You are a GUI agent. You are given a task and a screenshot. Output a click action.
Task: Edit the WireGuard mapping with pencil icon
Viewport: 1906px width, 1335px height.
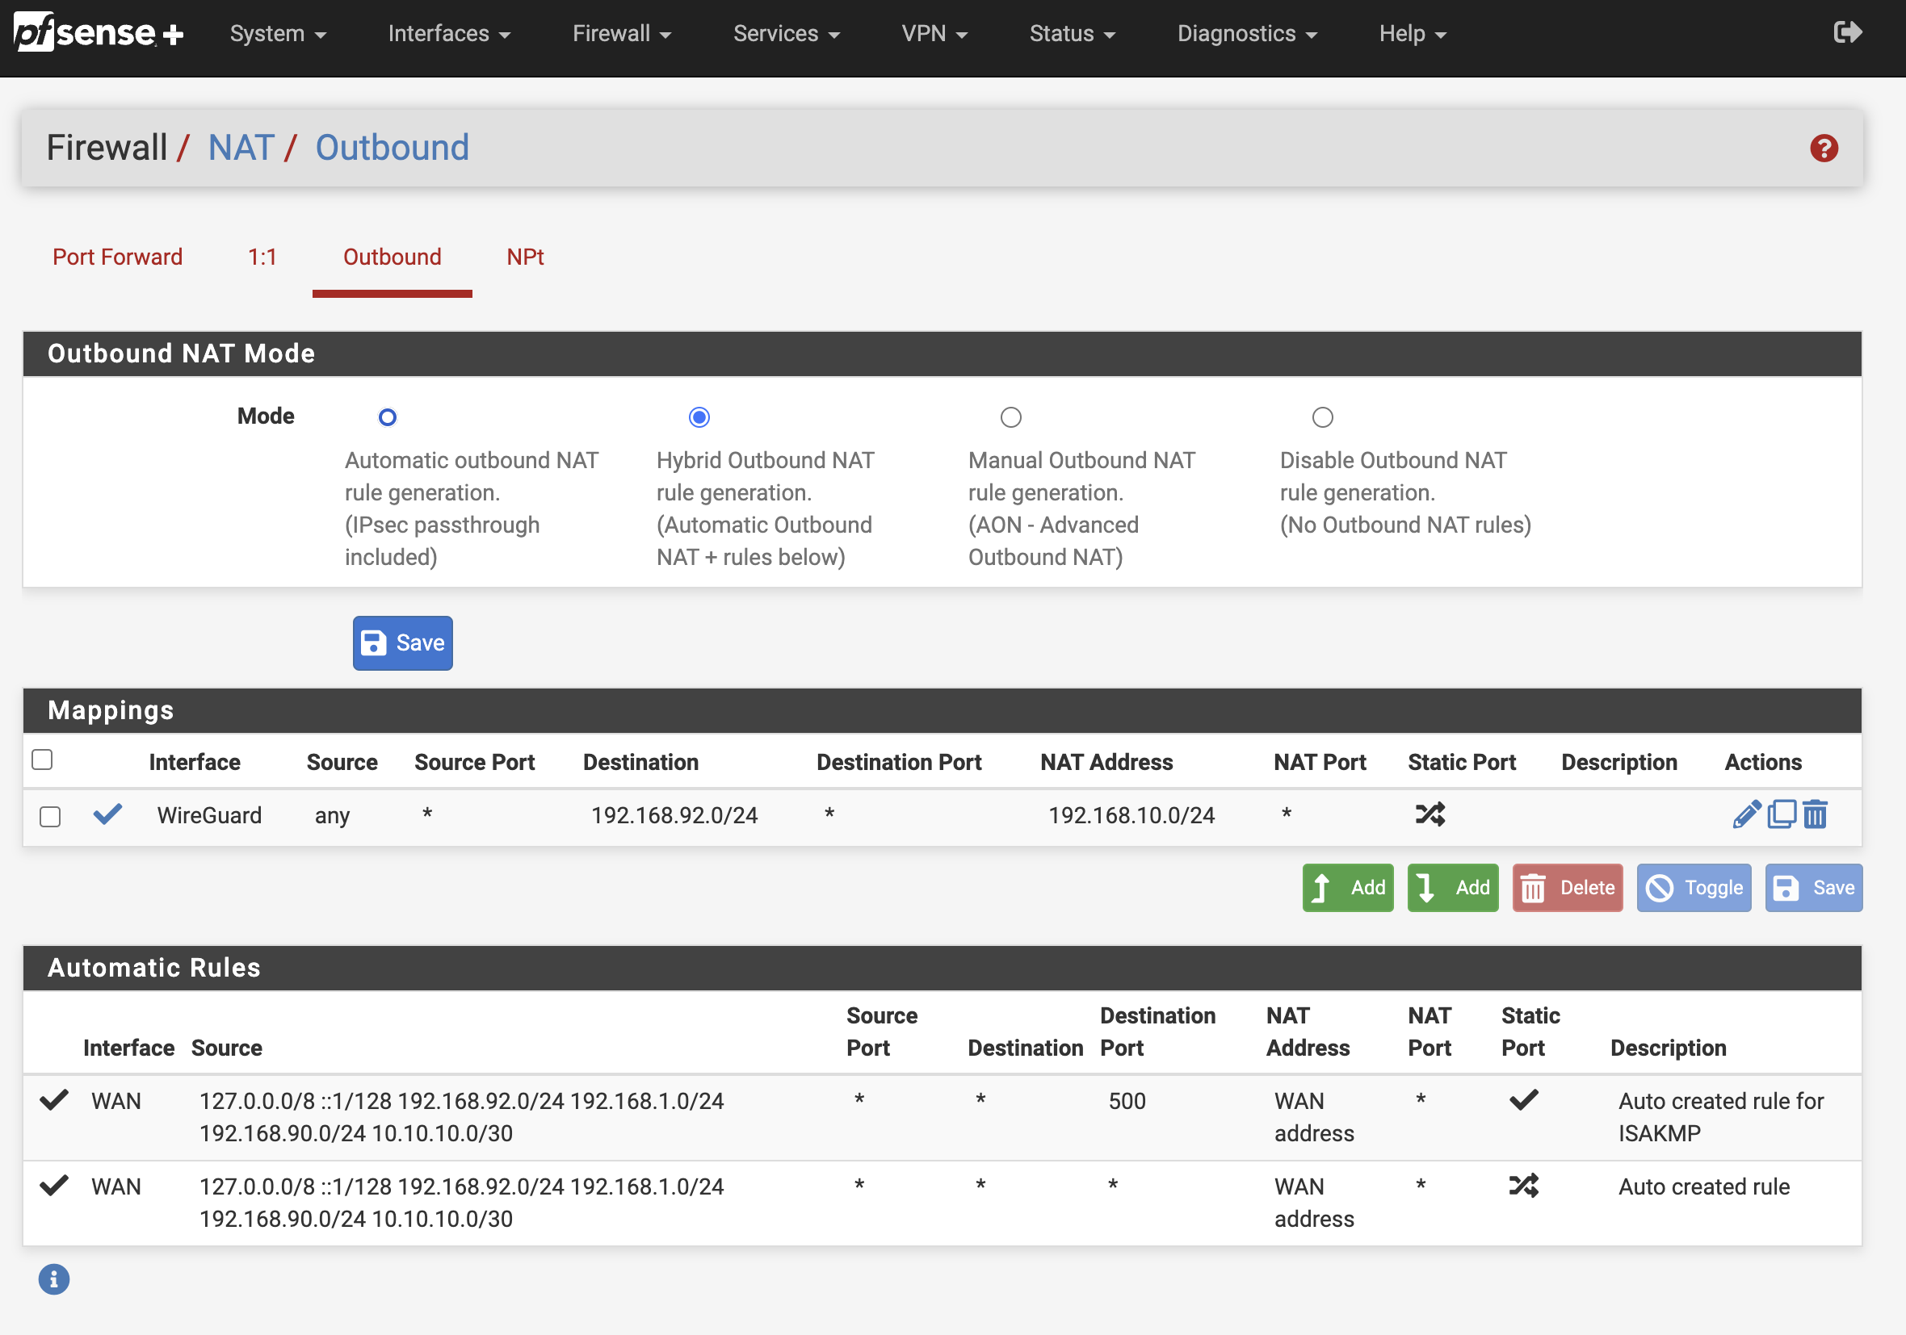(1746, 814)
